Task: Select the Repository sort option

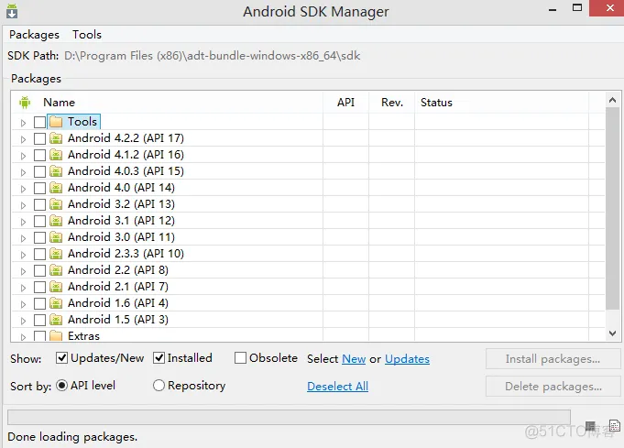Action: click(159, 385)
